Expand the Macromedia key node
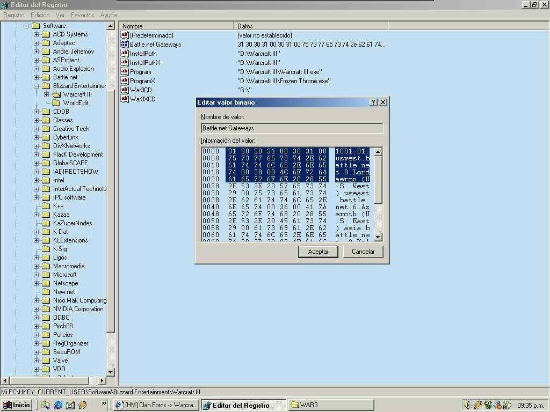Screen dimensions: 550x412 pyautogui.click(x=36, y=266)
